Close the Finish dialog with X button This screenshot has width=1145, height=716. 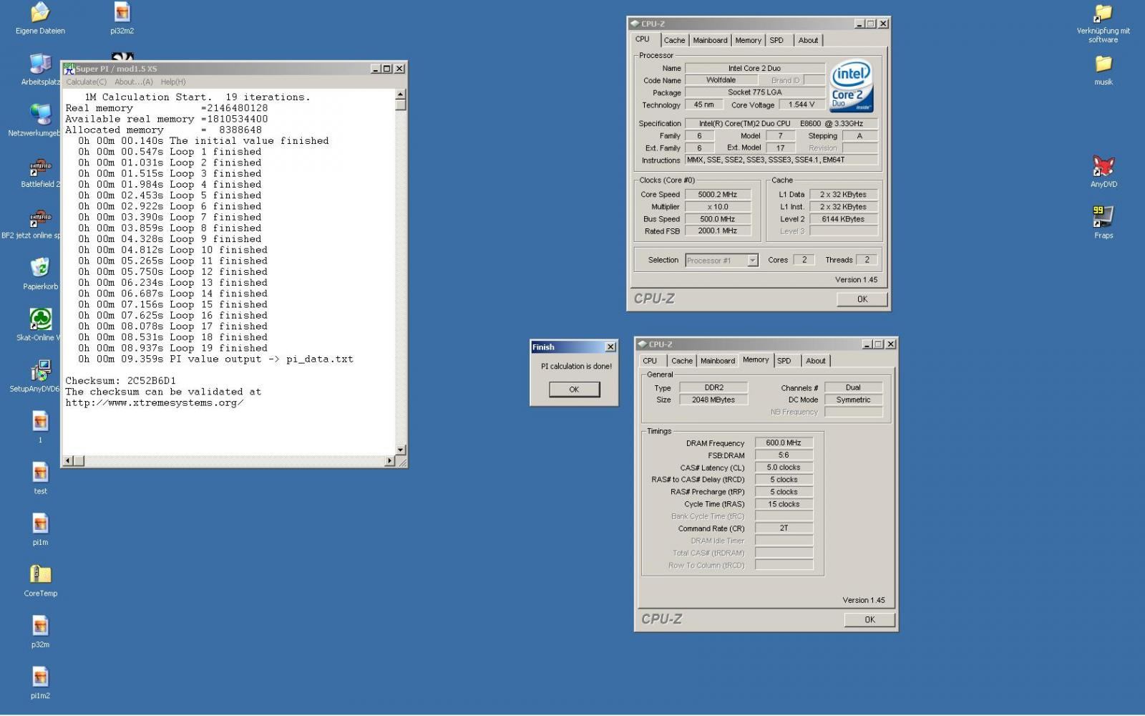(610, 347)
